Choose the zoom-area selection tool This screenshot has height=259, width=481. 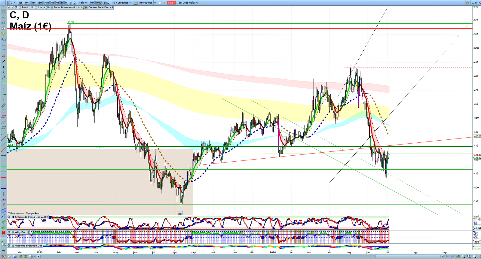[4, 23]
